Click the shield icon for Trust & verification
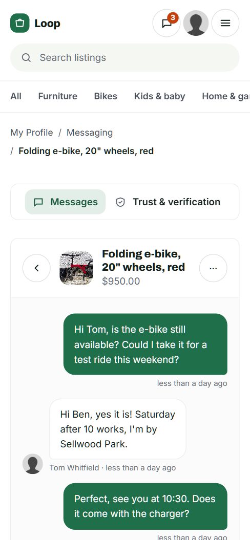This screenshot has width=250, height=540. coord(120,202)
